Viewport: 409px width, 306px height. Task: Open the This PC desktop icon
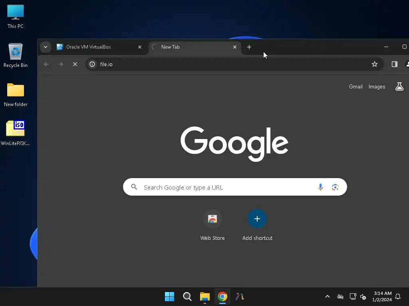click(16, 17)
